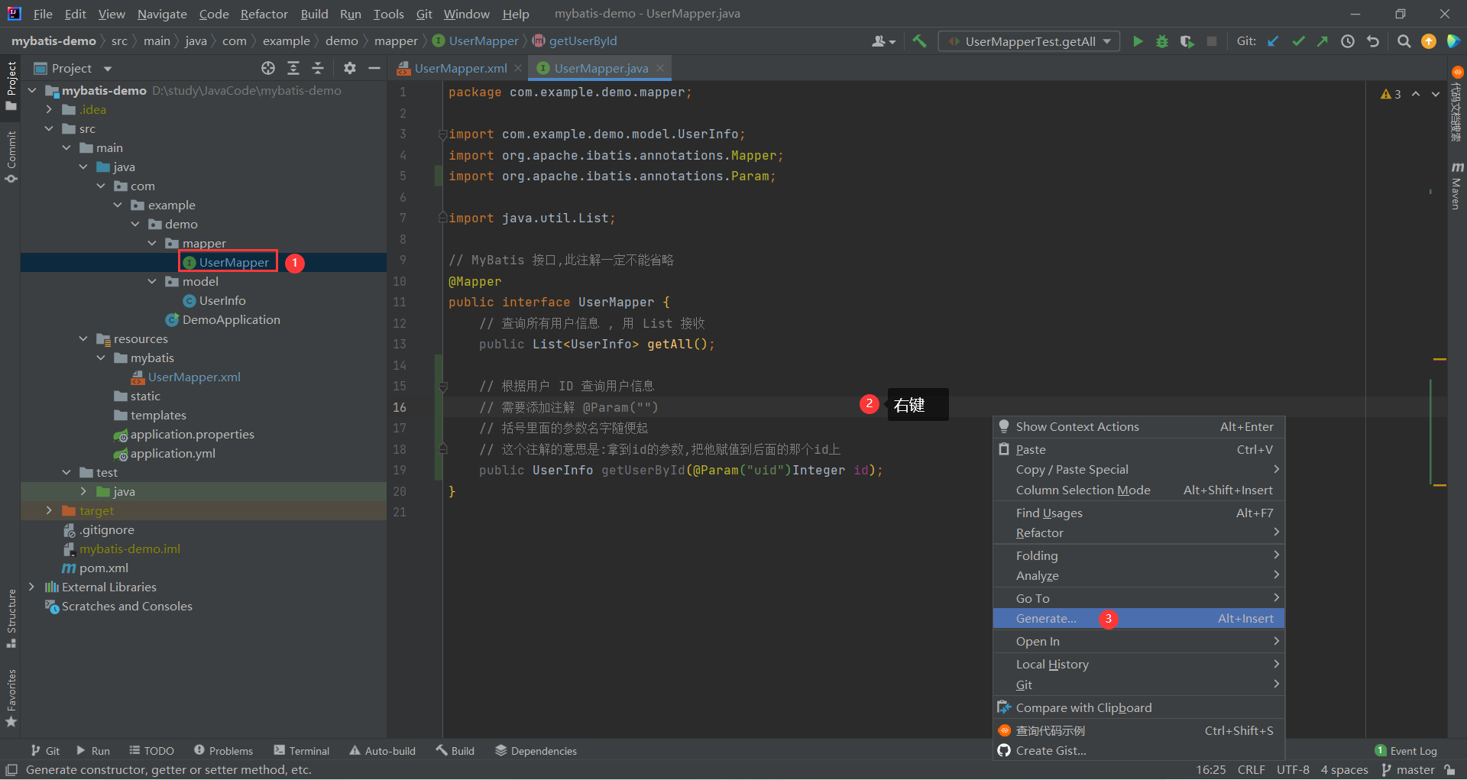1467x780 pixels.
Task: Open the Refactor menu in menu bar
Action: [264, 14]
